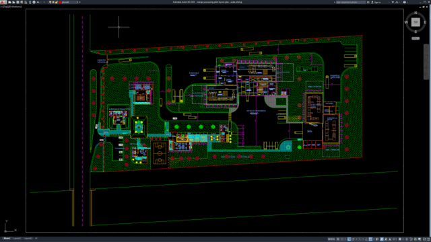Click the TOP face of the ViewCube
Viewport: 431px width, 242px height.
[416, 22]
